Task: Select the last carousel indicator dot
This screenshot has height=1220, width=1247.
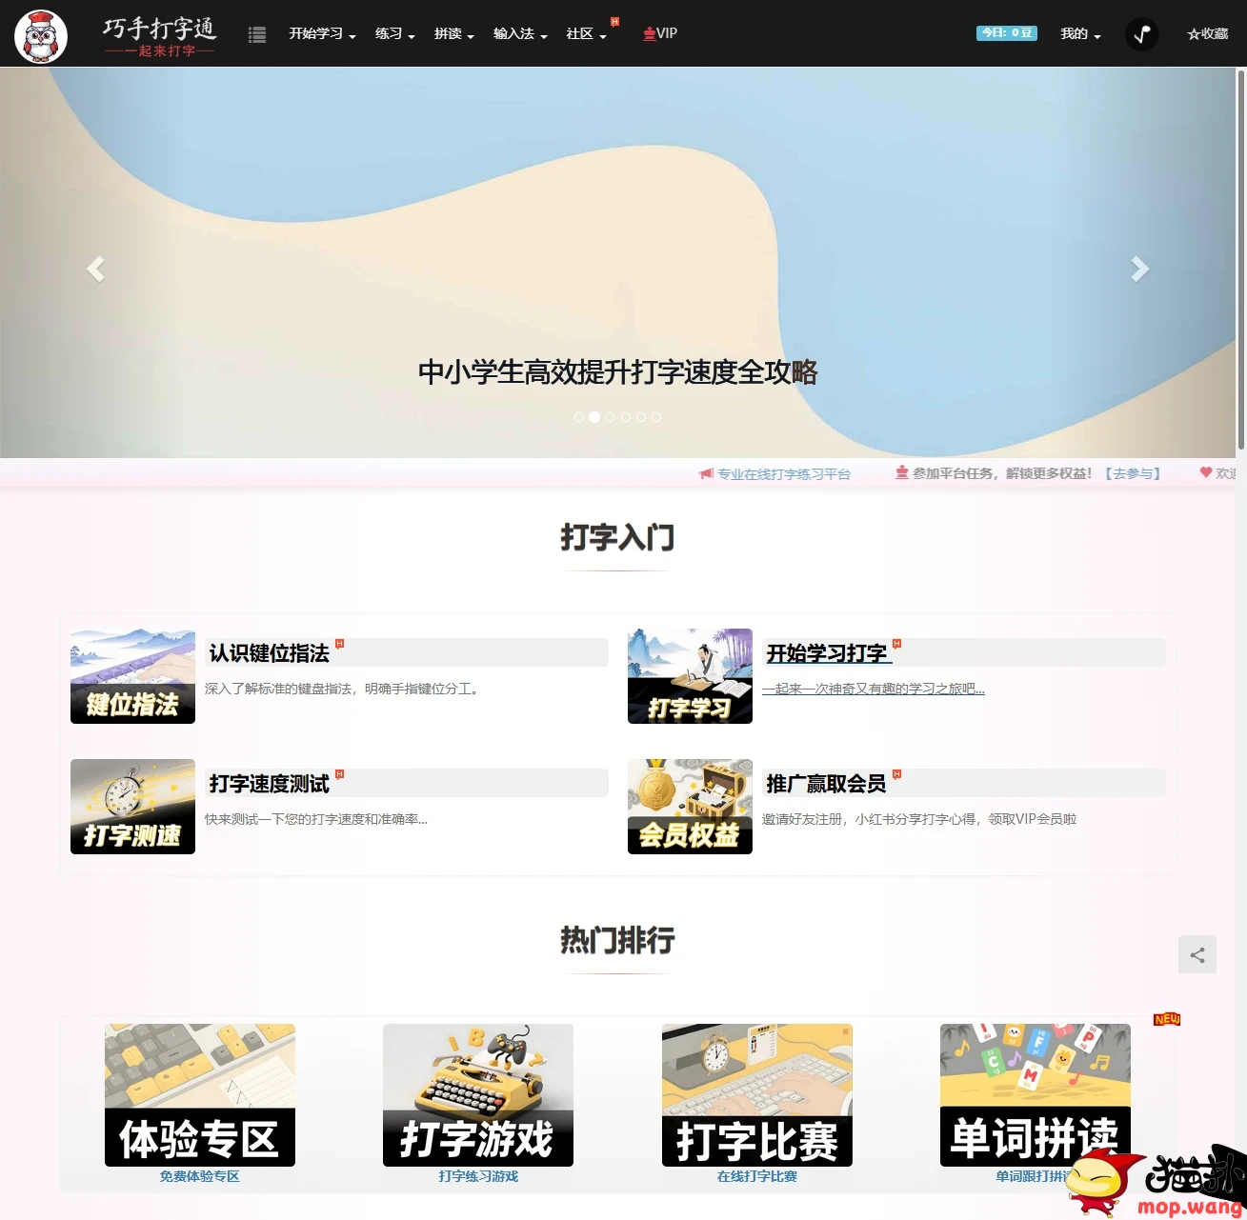Action: 656,417
